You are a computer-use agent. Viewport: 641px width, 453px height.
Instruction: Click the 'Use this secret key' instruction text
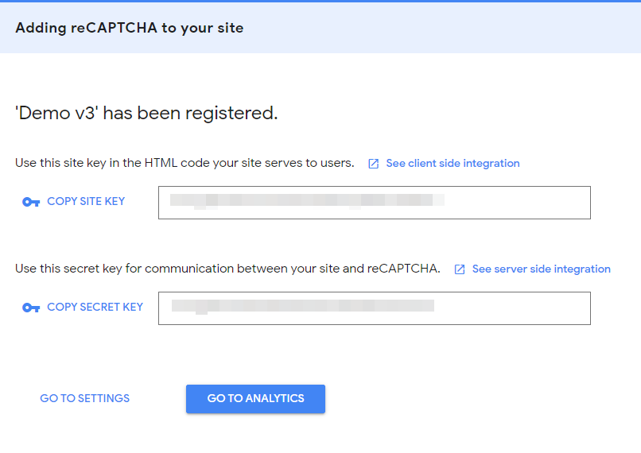[x=227, y=269]
